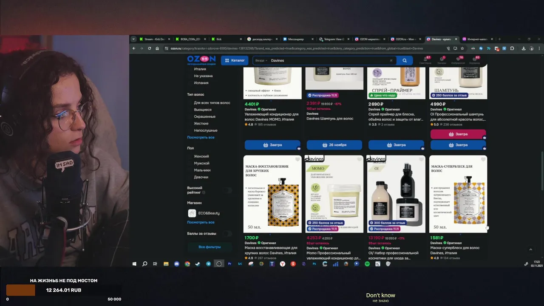Screen dimensions: 544x306
Task: Open the Каталог button
Action: (x=235, y=60)
